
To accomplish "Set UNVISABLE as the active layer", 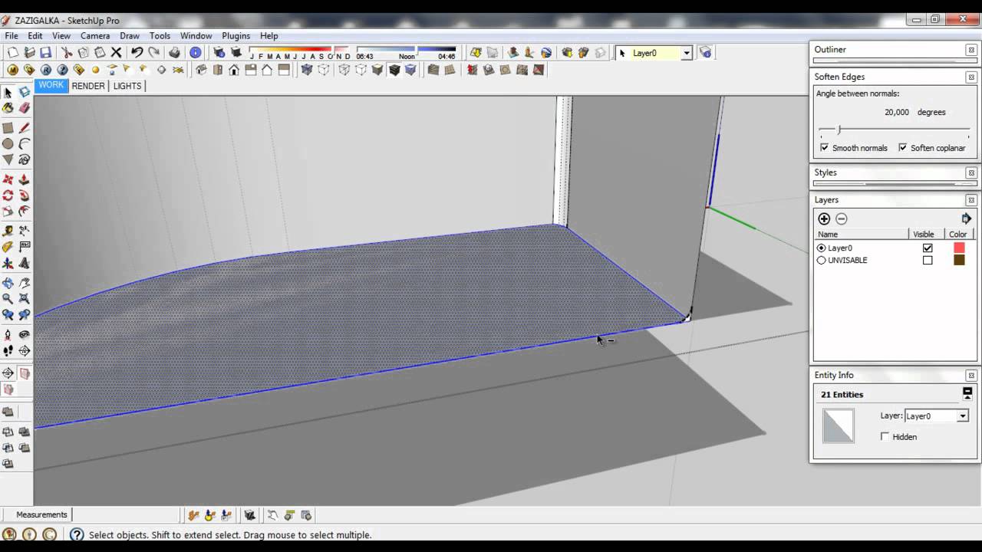I will (822, 260).
